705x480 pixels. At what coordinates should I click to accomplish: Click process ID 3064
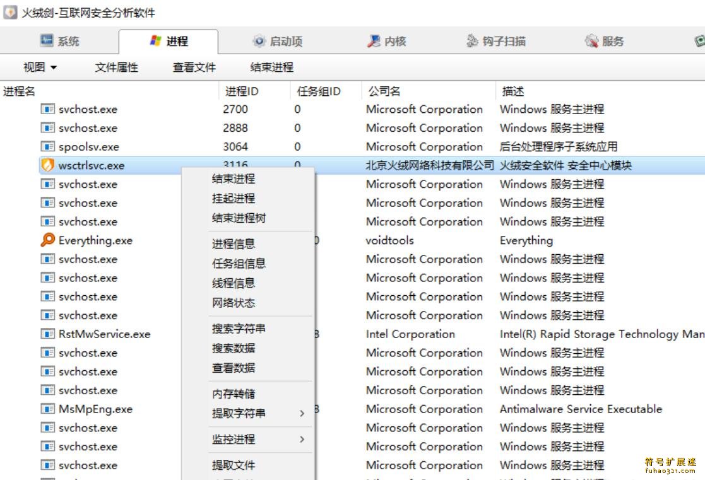click(x=235, y=147)
